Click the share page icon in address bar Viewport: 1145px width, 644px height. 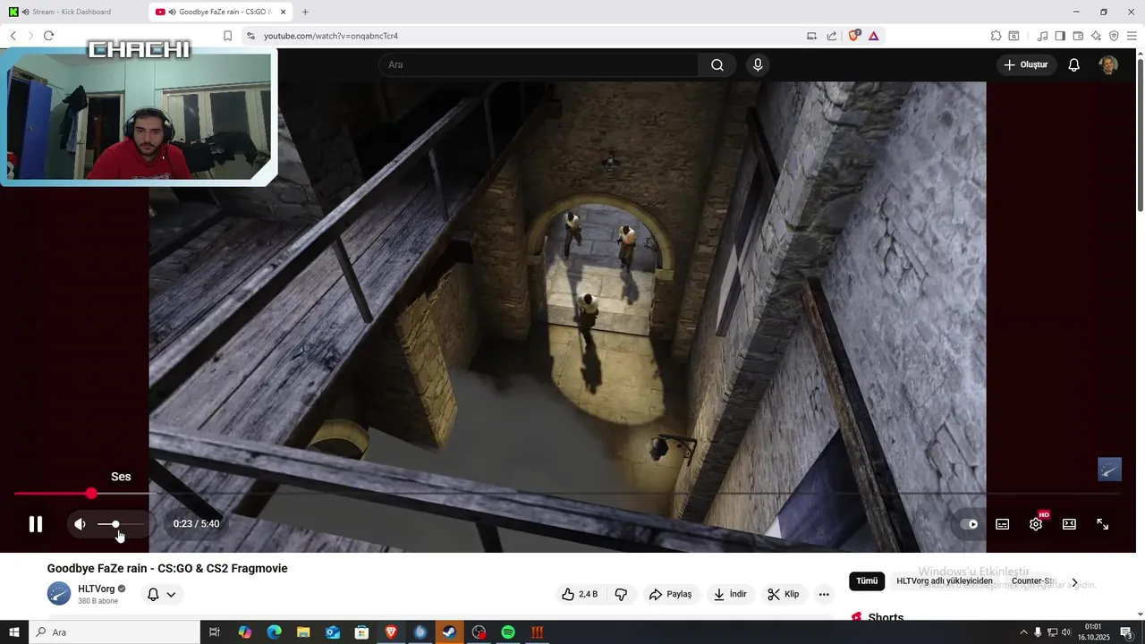click(x=832, y=36)
